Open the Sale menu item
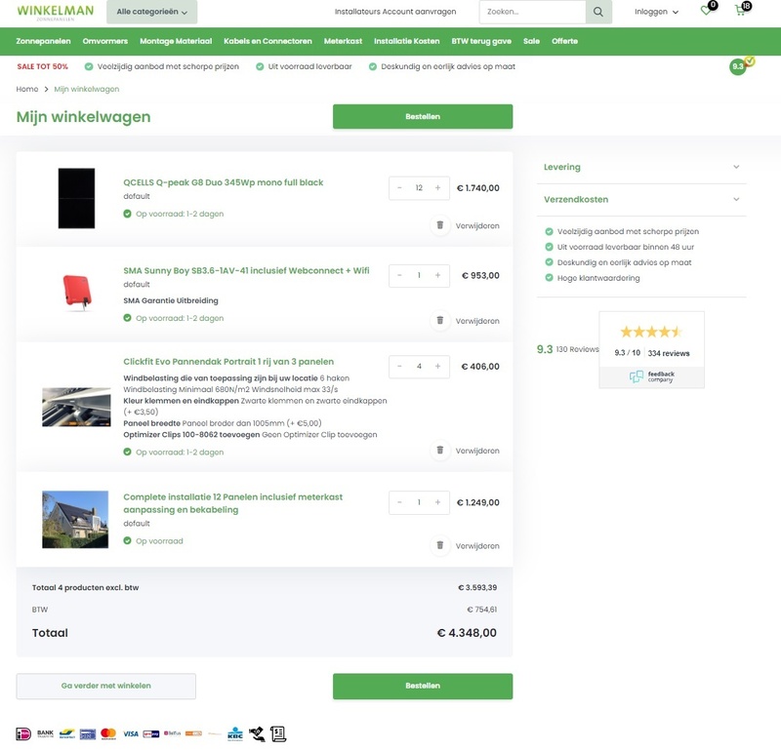Viewport: 781px width, 751px height. [531, 41]
